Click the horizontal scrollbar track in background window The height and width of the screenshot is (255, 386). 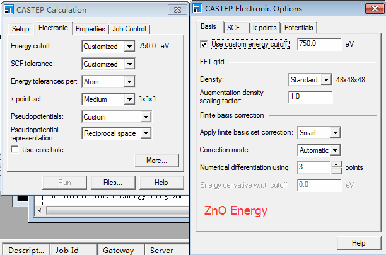tap(118, 210)
